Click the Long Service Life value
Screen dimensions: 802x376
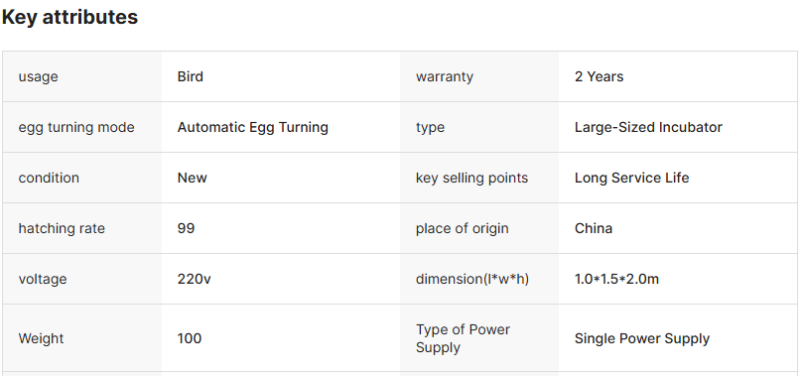[631, 178]
